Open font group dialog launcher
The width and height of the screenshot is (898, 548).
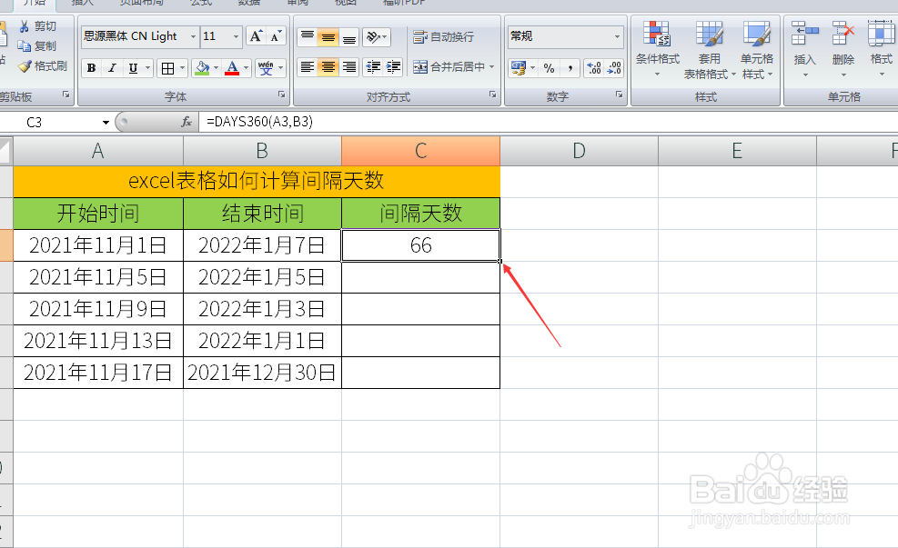click(282, 95)
